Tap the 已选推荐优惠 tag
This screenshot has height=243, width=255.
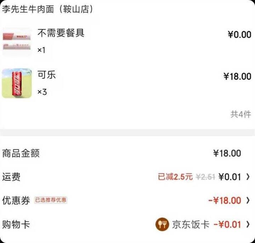coord(51,200)
